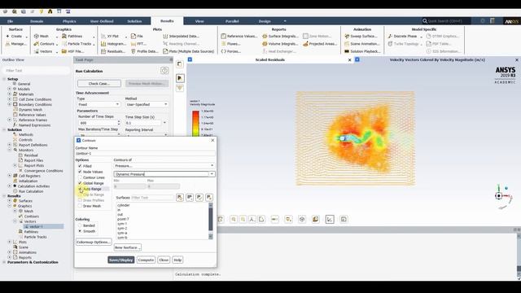The width and height of the screenshot is (521, 293).
Task: Switch to the Solution ribbon tab
Action: [x=134, y=21]
